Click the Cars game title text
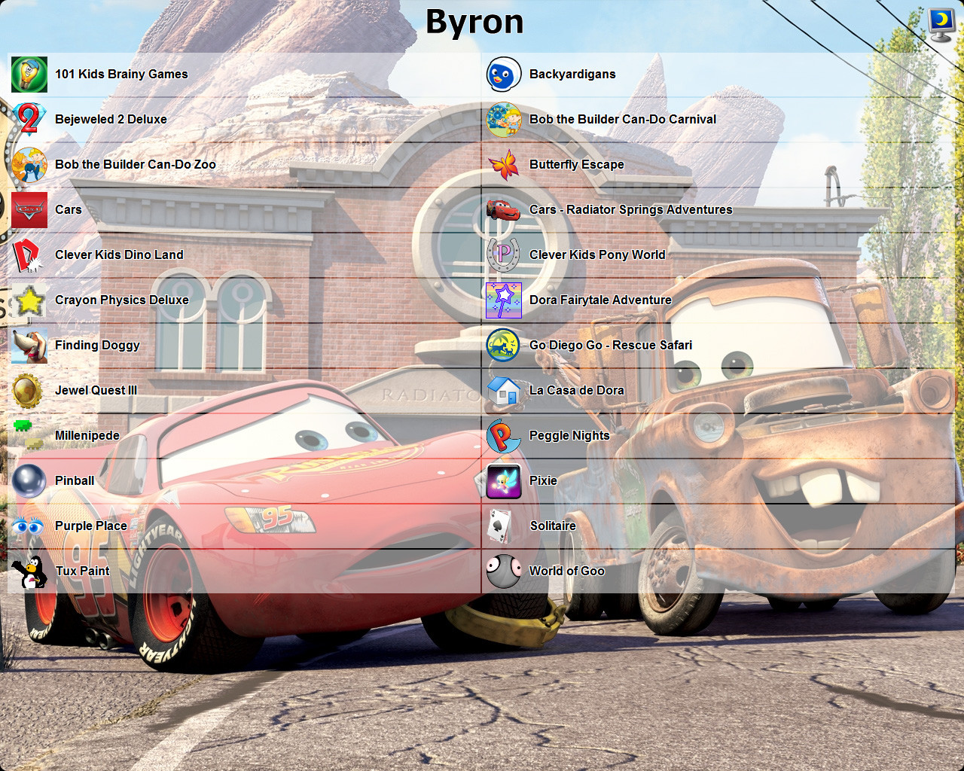The image size is (964, 771). click(x=69, y=209)
